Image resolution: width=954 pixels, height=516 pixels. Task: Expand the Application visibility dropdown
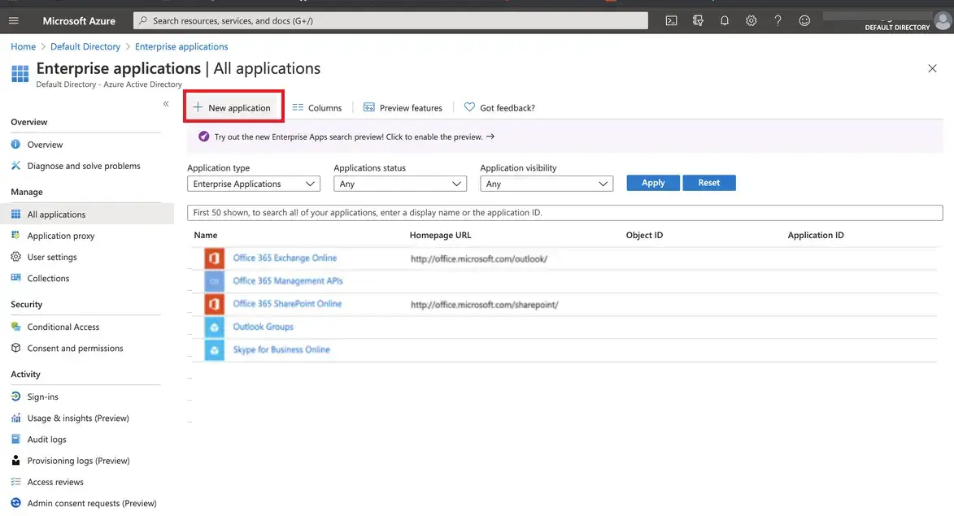[x=546, y=183]
